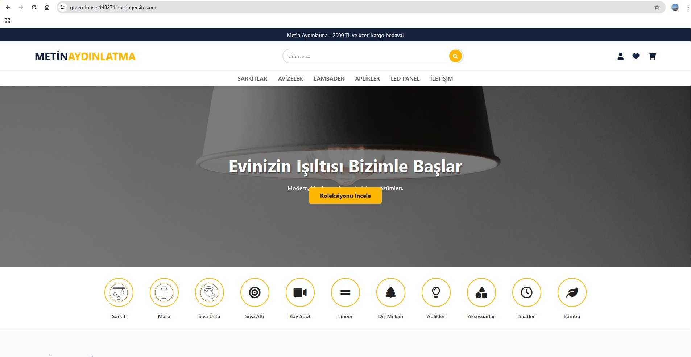Viewport: 691px width, 357px height.
Task: Switch to the AVİZELER section
Action: pyautogui.click(x=290, y=78)
